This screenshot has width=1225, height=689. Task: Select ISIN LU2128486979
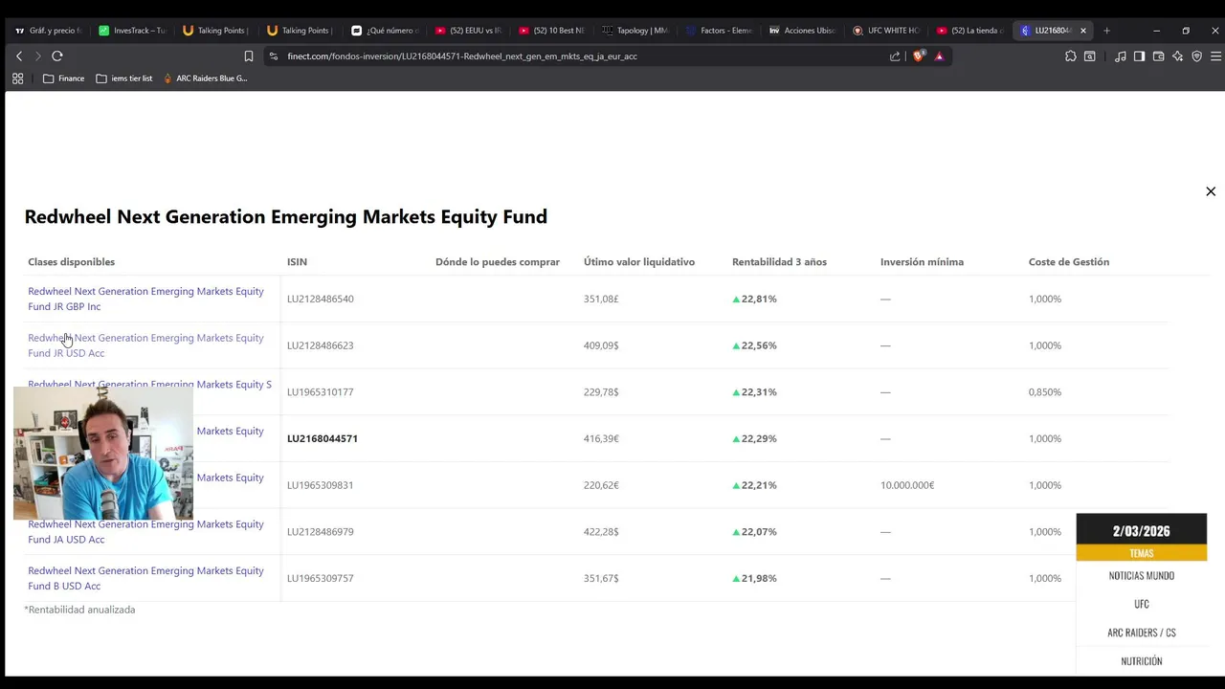coord(321,532)
